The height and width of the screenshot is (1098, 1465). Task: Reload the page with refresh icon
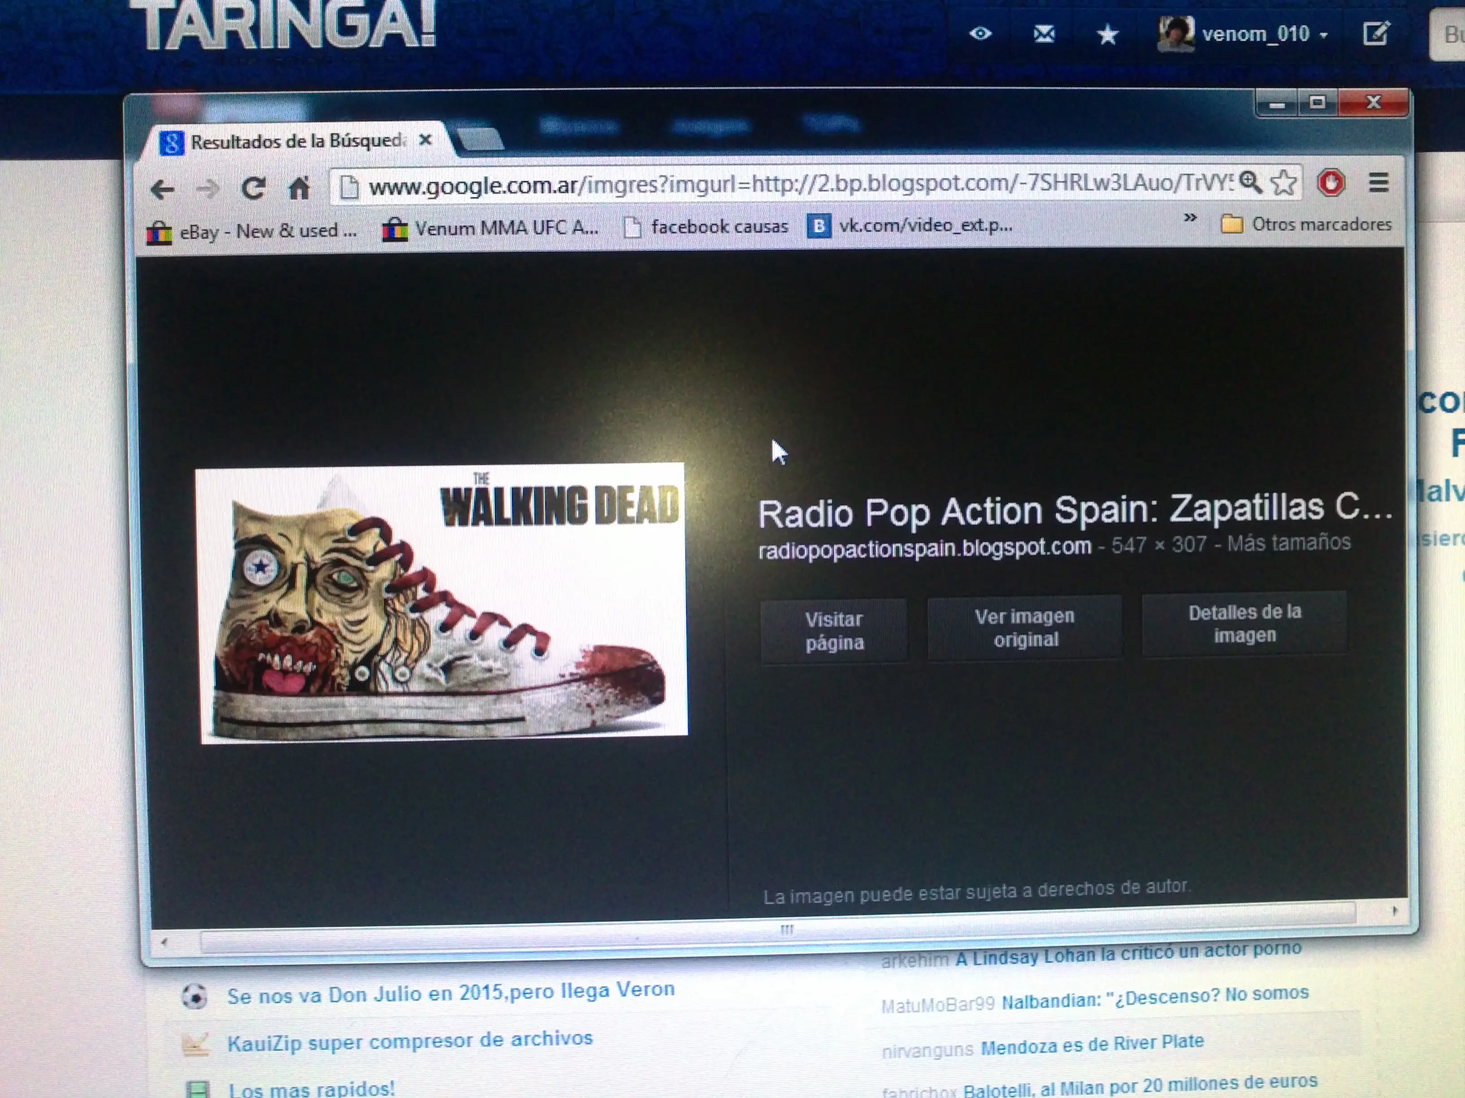click(253, 189)
